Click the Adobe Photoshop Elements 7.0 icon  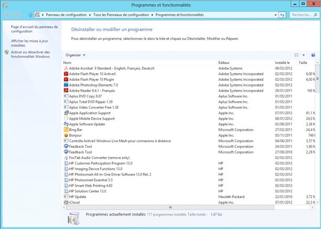[x=66, y=85]
